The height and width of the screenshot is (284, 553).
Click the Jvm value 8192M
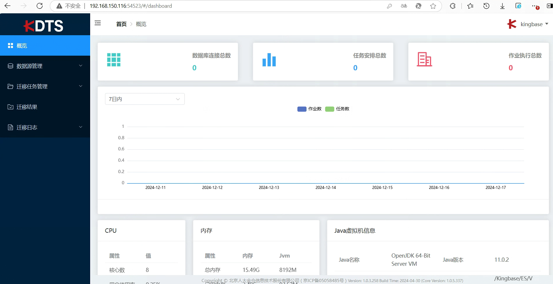click(x=288, y=270)
